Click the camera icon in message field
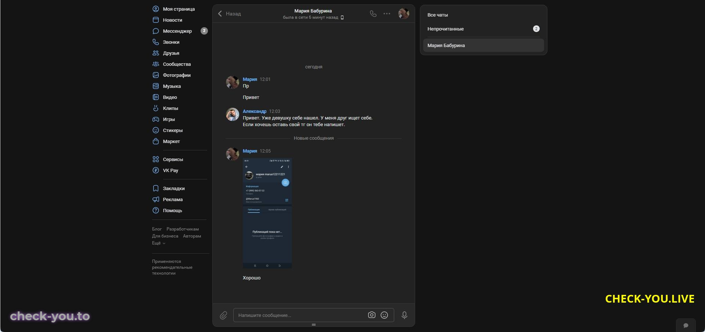 tap(372, 315)
